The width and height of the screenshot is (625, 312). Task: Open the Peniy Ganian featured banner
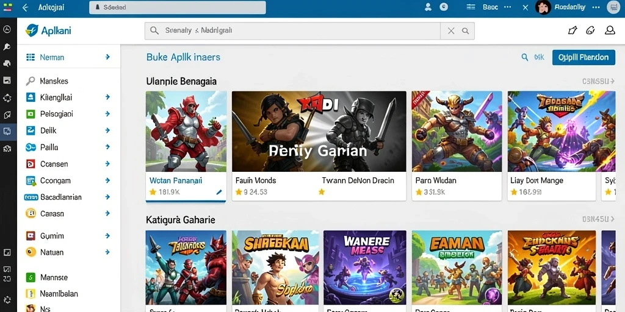(x=319, y=132)
